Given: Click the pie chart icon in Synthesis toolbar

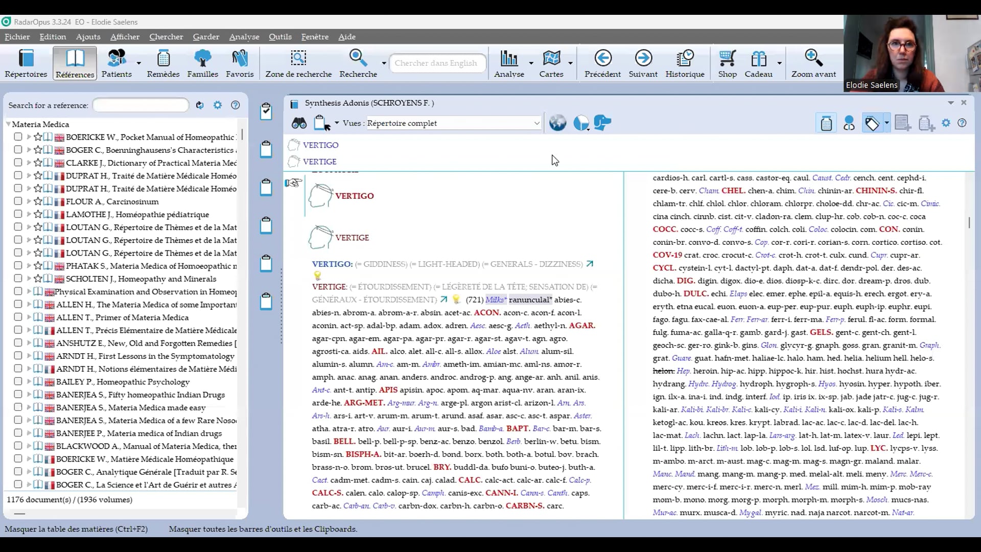Looking at the screenshot, I should pos(581,123).
